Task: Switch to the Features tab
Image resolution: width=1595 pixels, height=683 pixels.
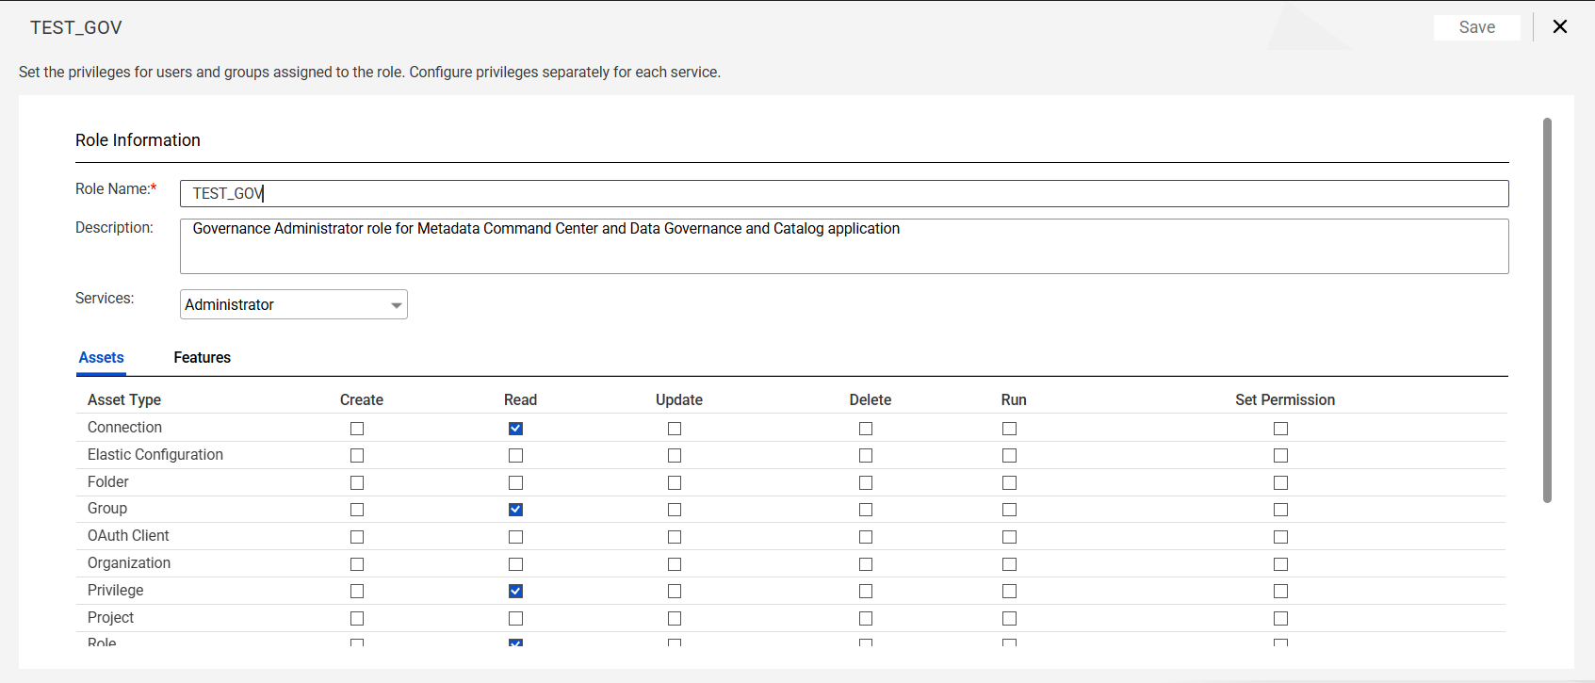Action: [x=203, y=357]
